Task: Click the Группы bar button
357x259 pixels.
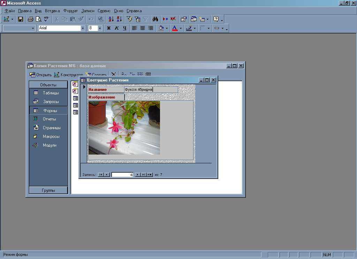Action: [48, 190]
